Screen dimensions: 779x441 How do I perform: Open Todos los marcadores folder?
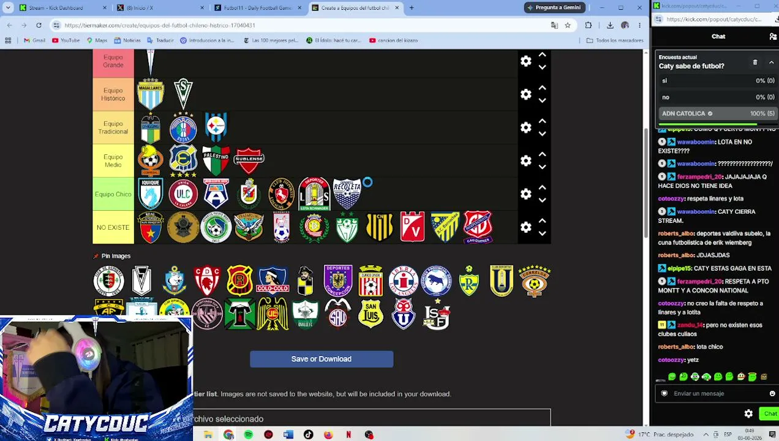(x=614, y=40)
